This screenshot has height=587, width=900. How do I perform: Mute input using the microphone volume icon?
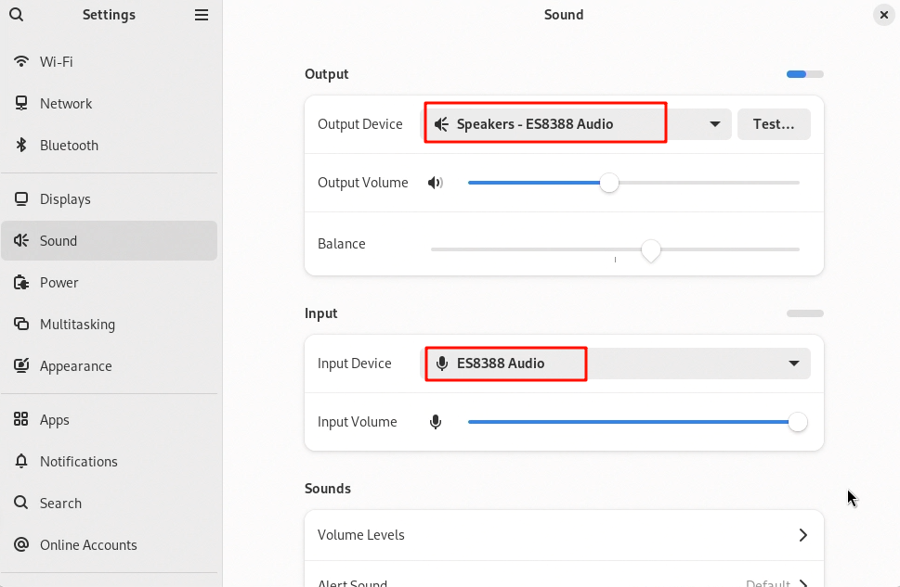point(435,422)
